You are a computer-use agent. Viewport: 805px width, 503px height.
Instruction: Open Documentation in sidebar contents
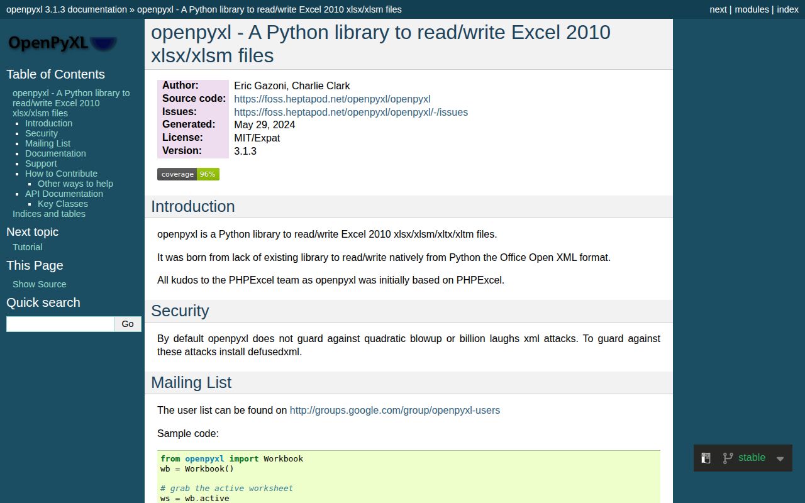55,153
